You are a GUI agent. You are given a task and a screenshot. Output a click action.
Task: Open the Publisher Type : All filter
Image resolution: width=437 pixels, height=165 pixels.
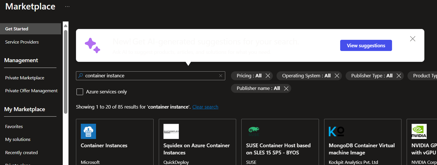(x=372, y=76)
